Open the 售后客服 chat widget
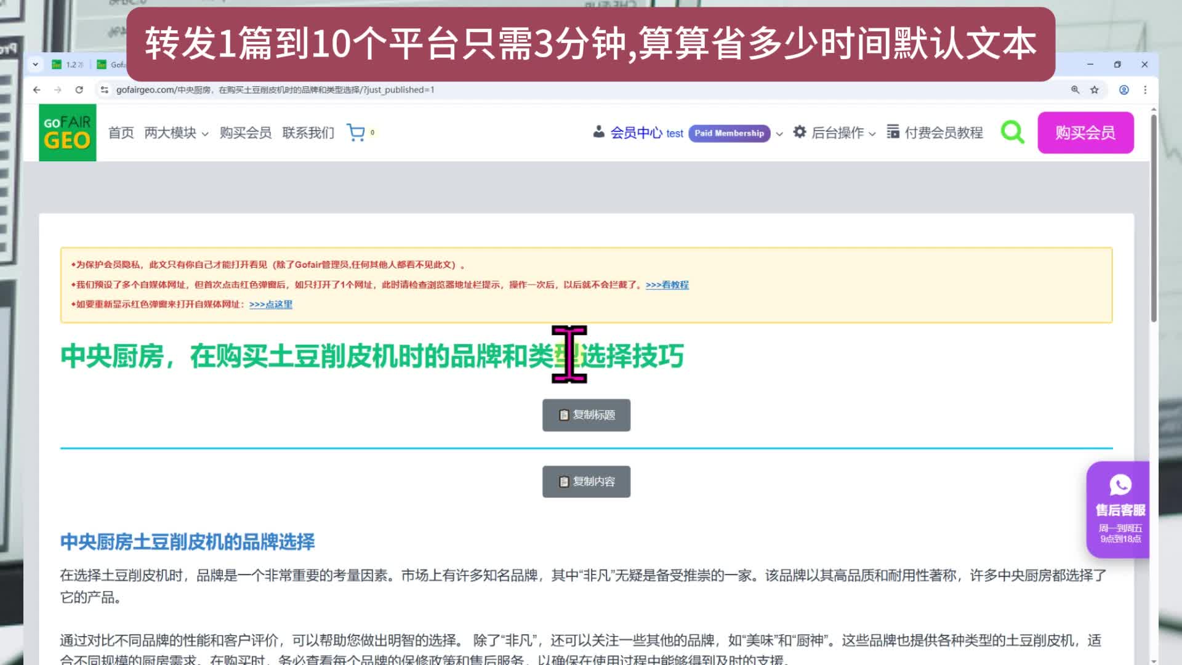Image resolution: width=1182 pixels, height=665 pixels. (x=1119, y=509)
